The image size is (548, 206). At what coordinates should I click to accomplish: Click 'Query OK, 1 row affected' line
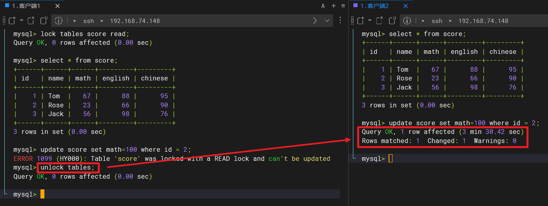[x=443, y=132]
